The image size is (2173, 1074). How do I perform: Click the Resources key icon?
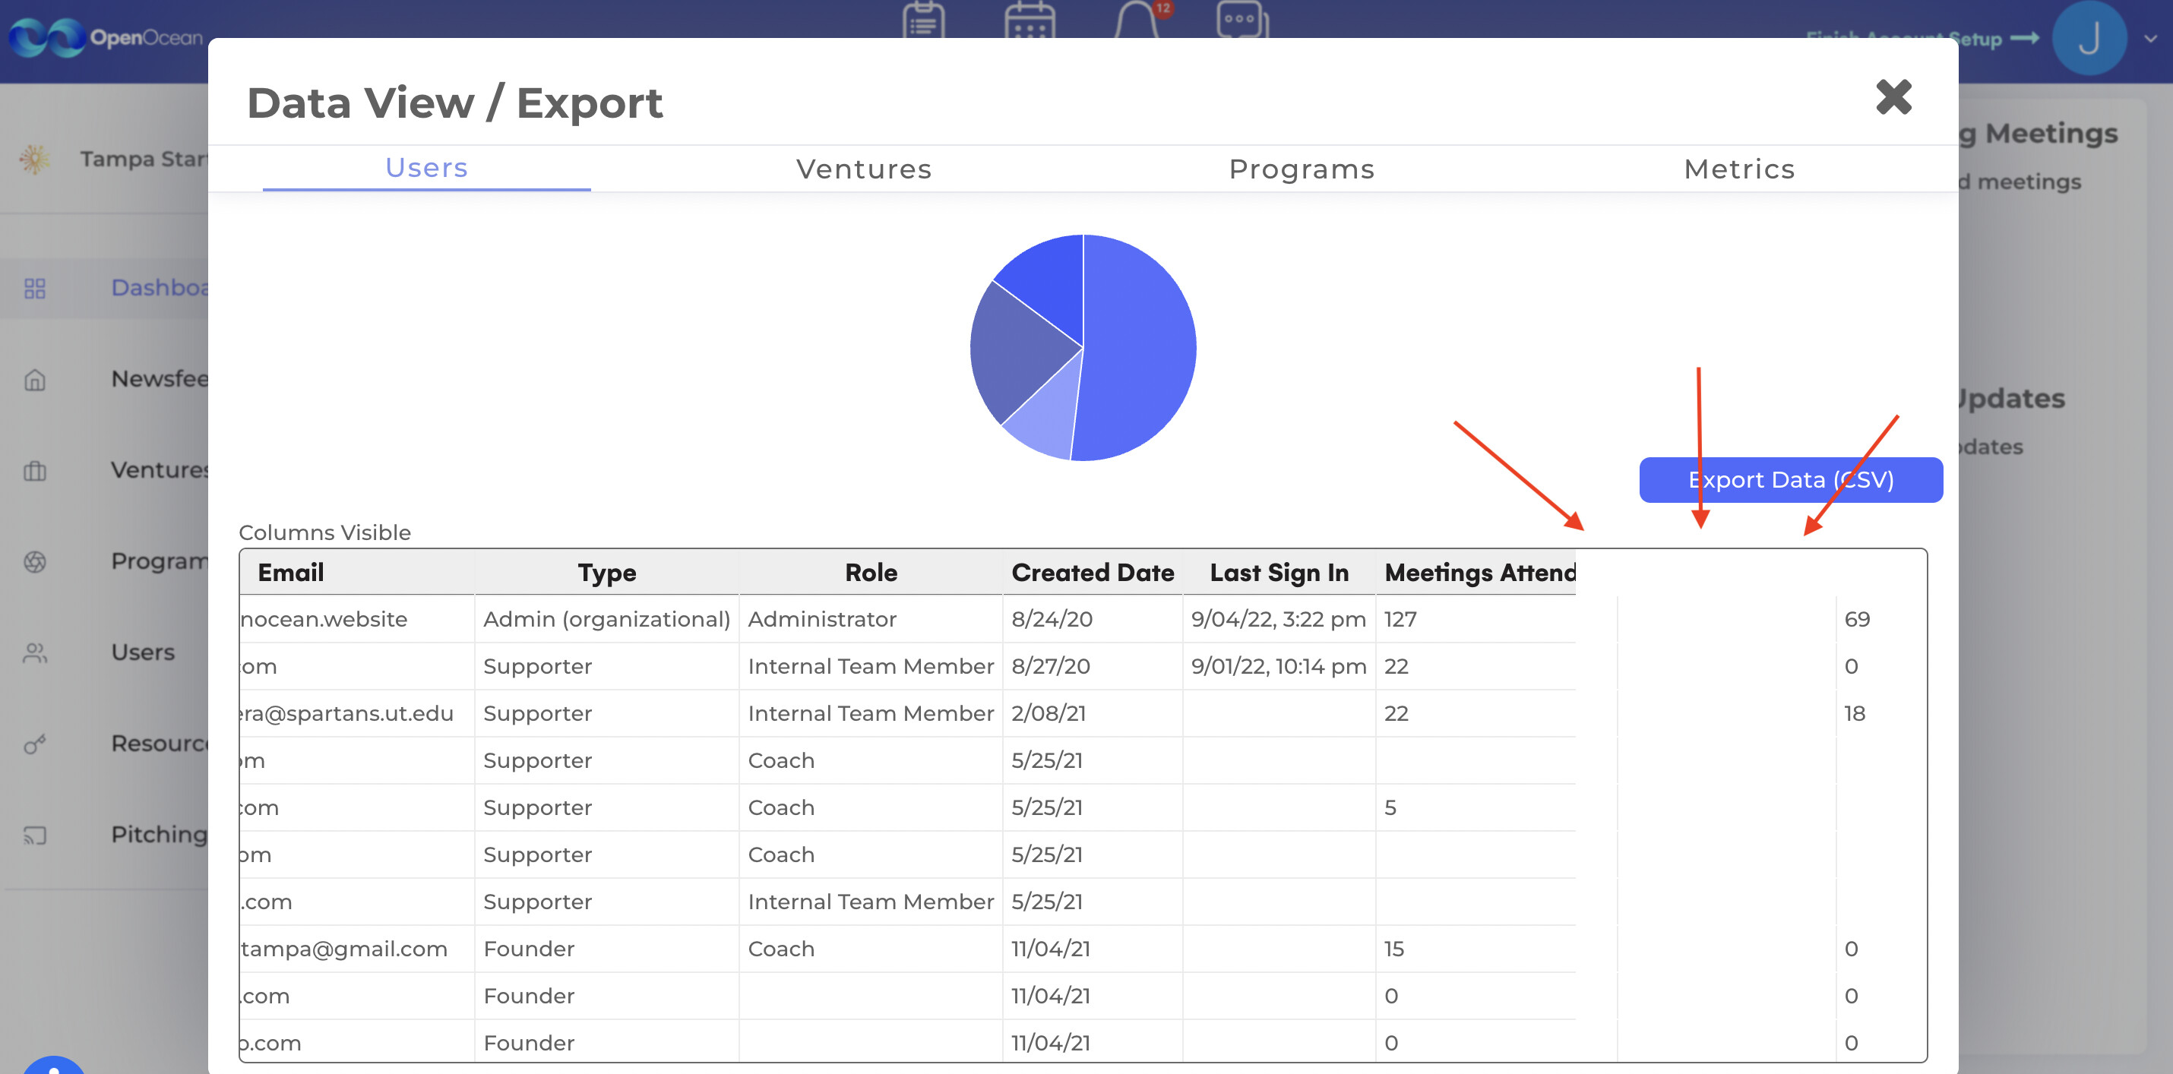pos(35,744)
